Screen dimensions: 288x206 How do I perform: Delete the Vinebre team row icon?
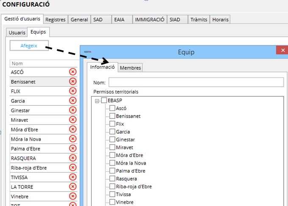[x=73, y=196]
